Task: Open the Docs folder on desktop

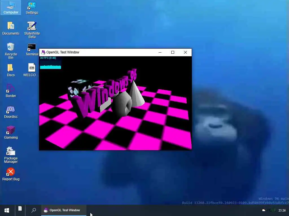Action: (11, 70)
